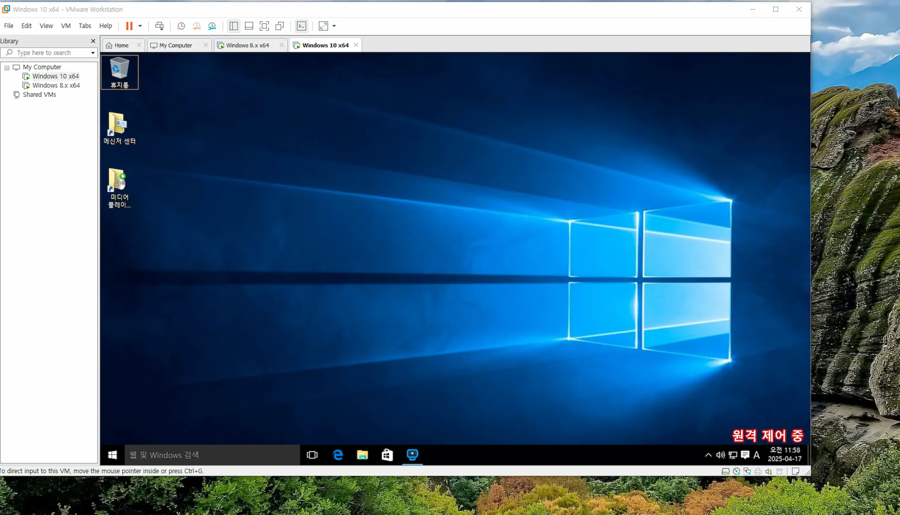The height and width of the screenshot is (515, 900).
Task: Click the sound card status icon
Action: pyautogui.click(x=769, y=471)
